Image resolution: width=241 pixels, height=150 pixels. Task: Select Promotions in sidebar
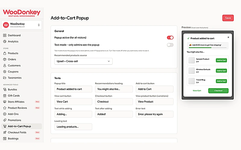pyautogui.click(x=22, y=120)
